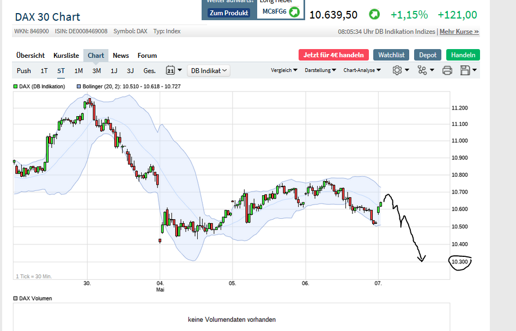516x331 pixels.
Task: Click the save chart icon
Action: [x=466, y=70]
